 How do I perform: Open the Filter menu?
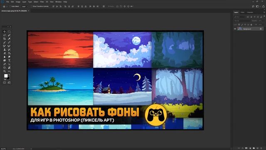(x=42, y=2)
